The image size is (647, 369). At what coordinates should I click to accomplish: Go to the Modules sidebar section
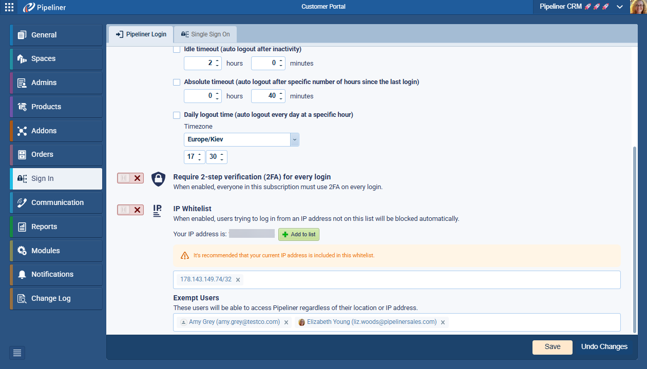pos(56,251)
